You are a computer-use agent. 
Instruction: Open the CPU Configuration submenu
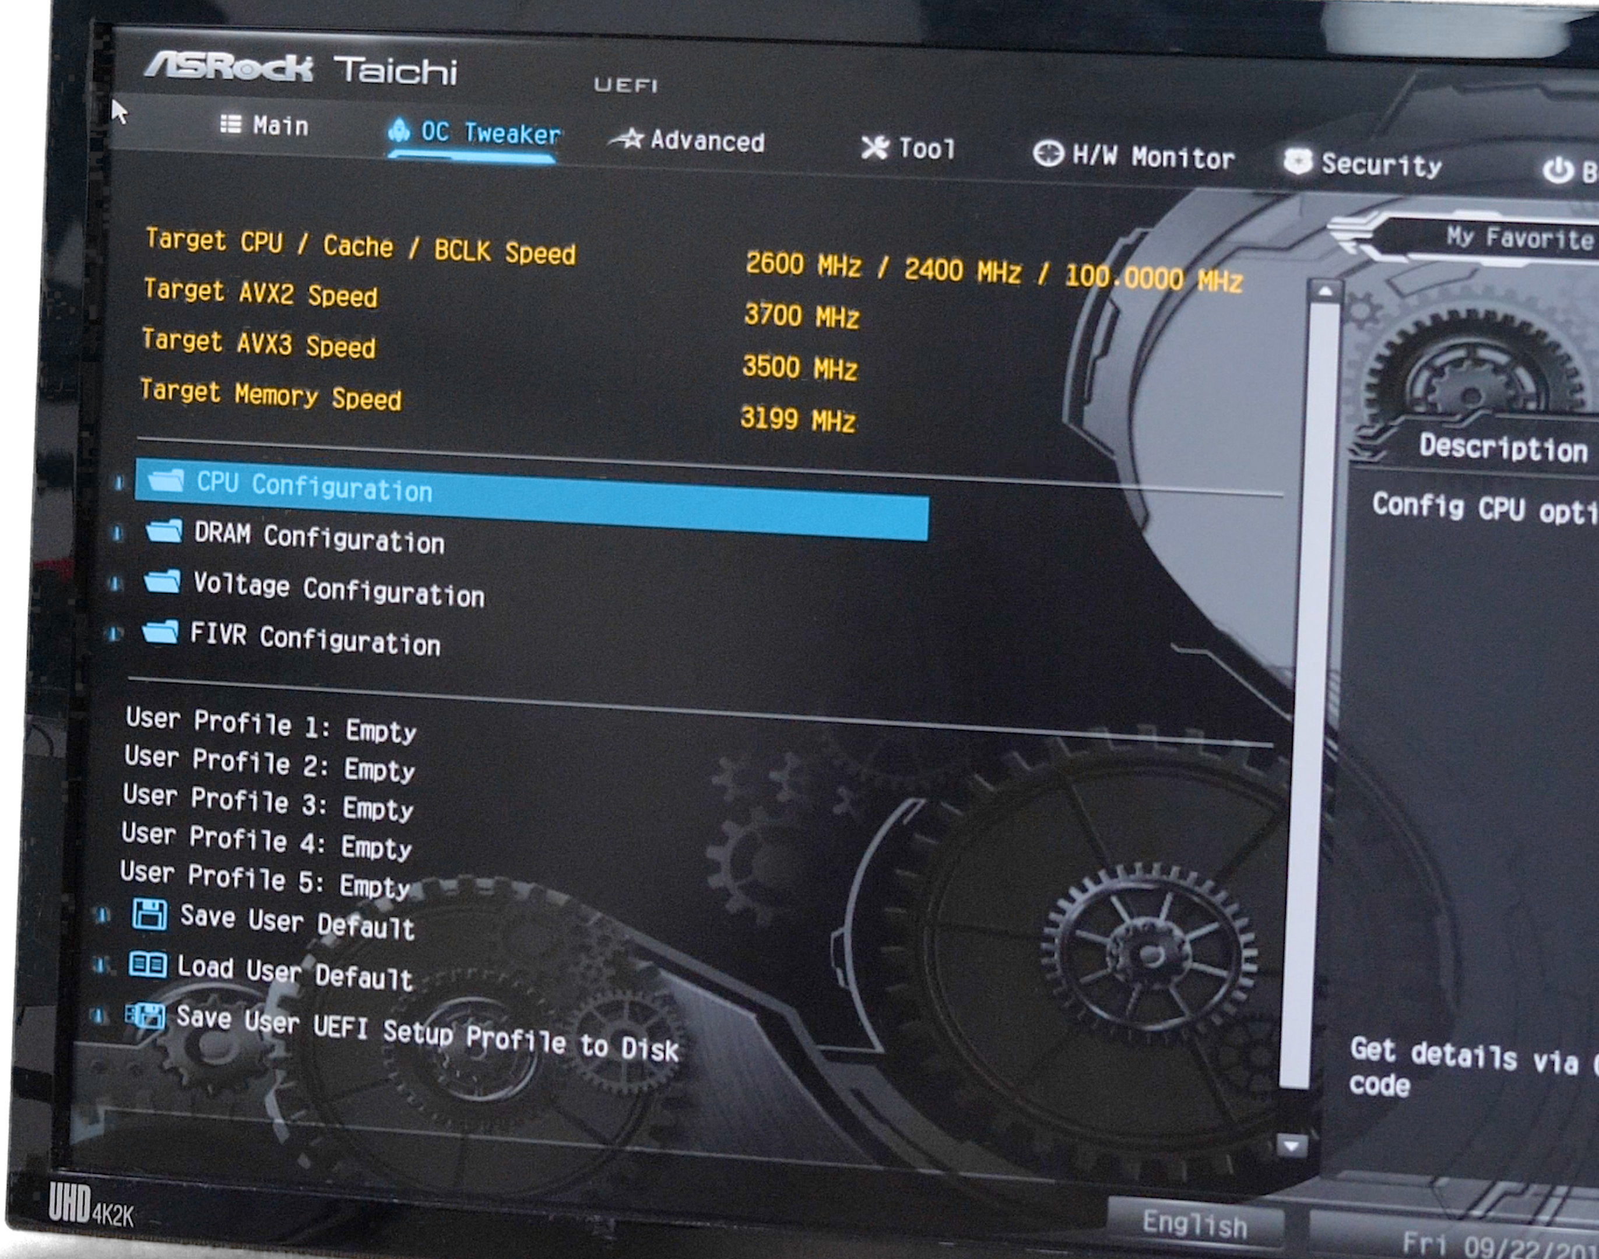click(x=314, y=487)
